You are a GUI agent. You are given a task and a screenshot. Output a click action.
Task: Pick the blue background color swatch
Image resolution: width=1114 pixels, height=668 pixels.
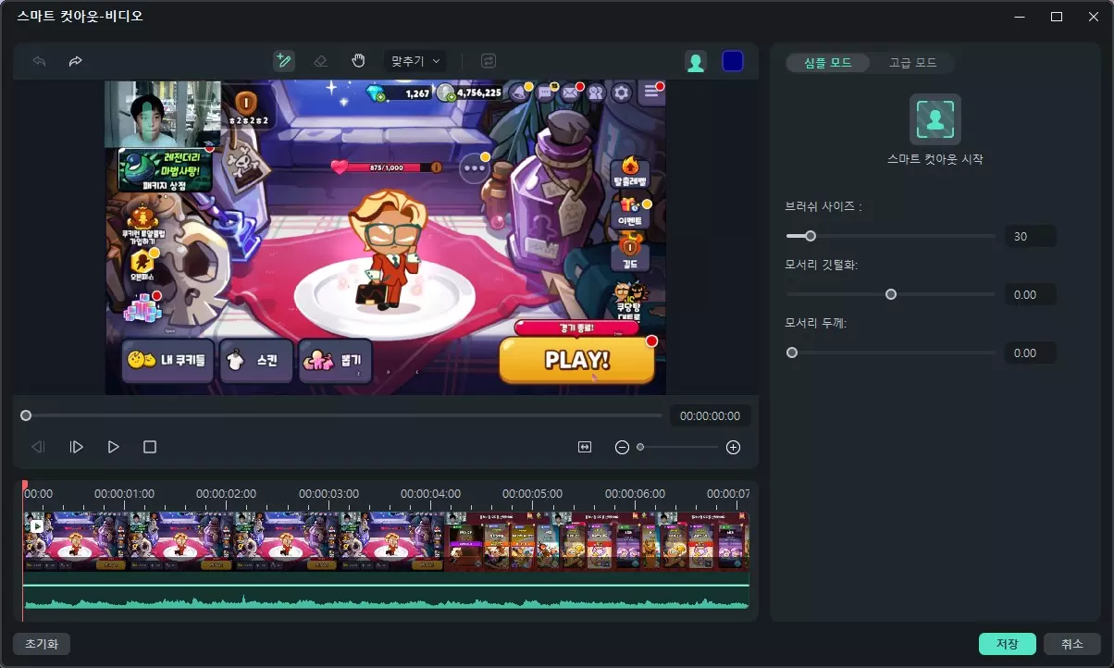pos(733,61)
